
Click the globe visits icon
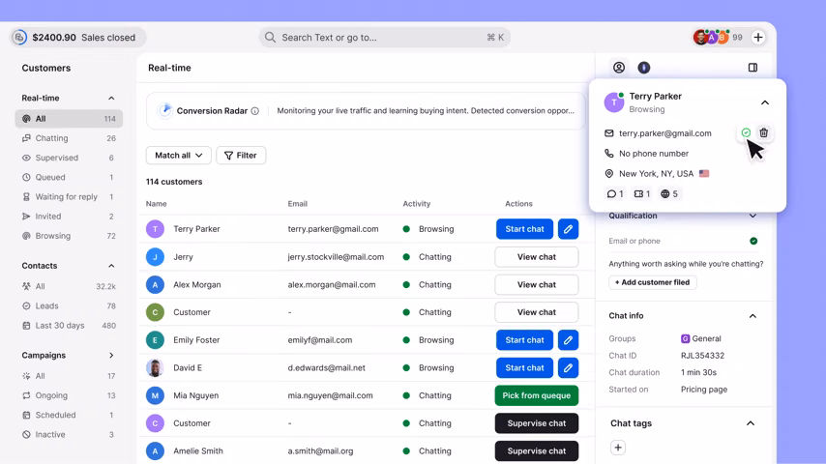664,193
